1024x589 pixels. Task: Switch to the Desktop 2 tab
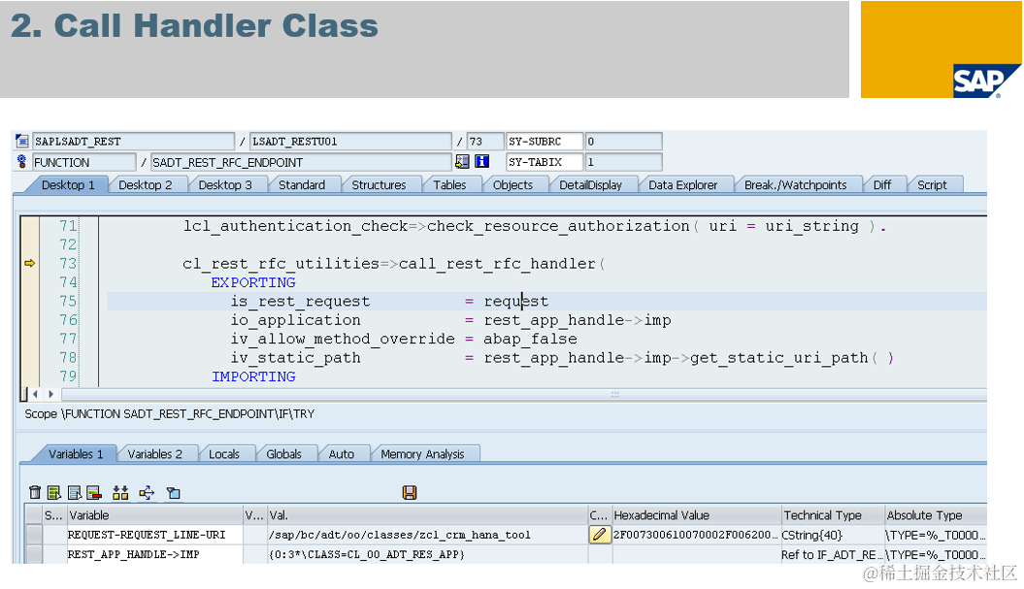pyautogui.click(x=145, y=184)
